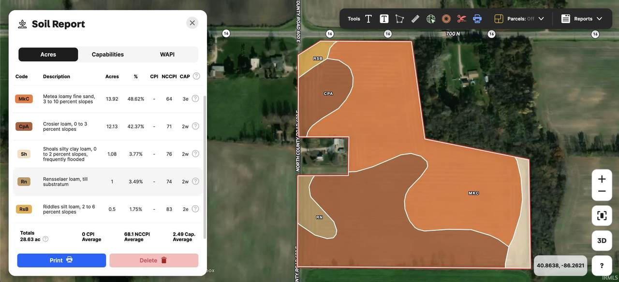Open the Parcels dropdown chevron
The width and height of the screenshot is (619, 282).
click(x=541, y=19)
